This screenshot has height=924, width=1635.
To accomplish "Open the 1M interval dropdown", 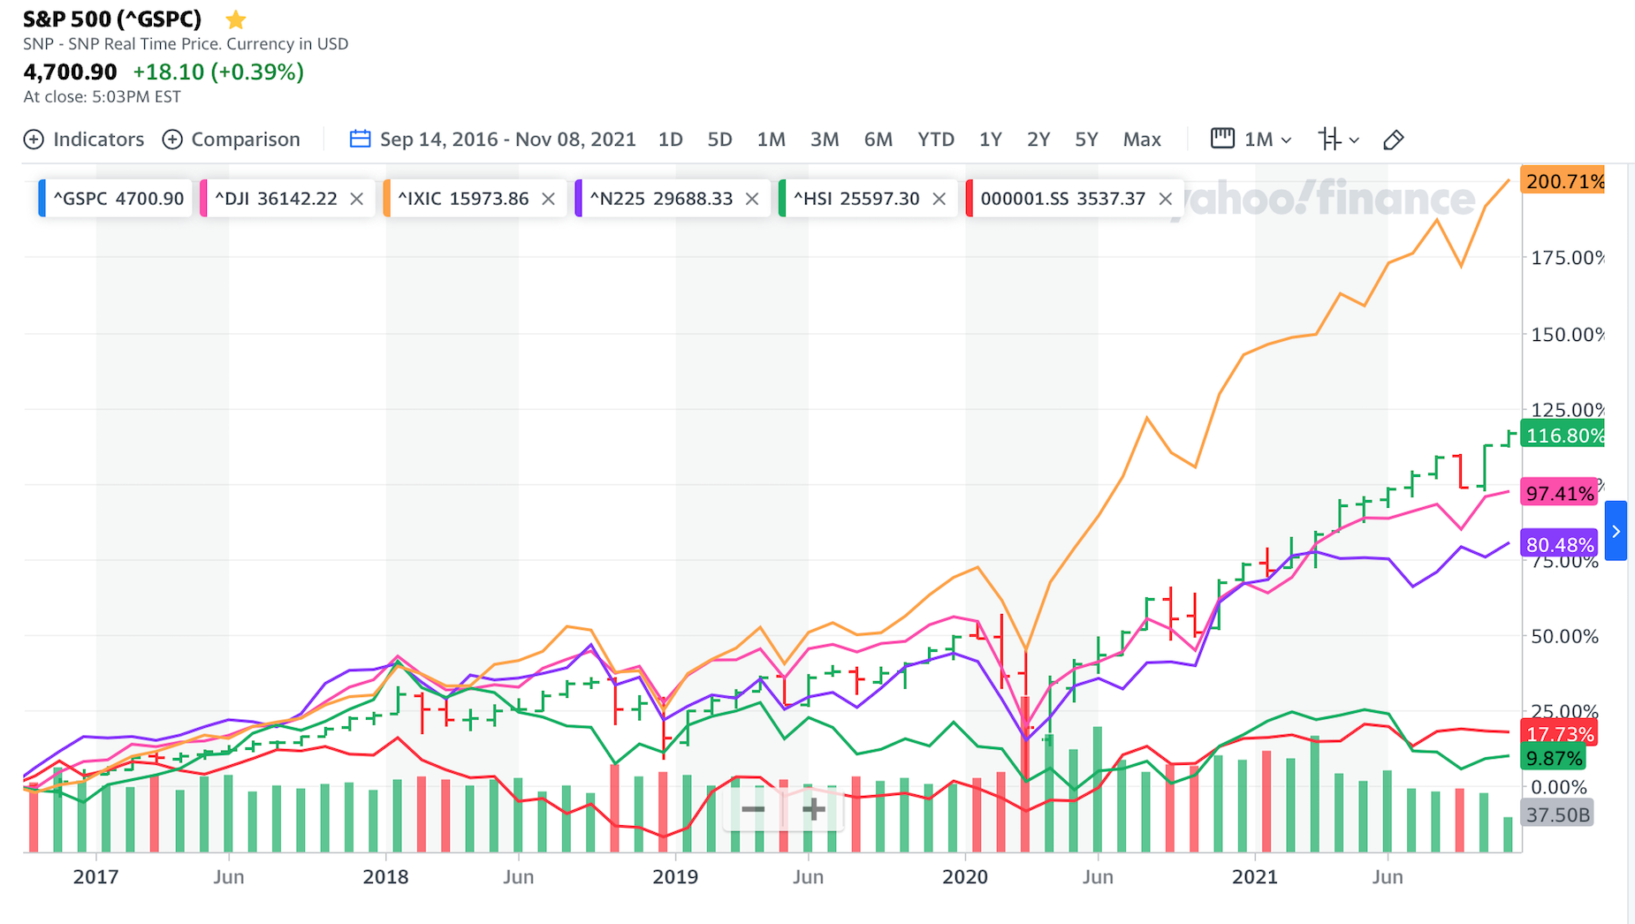I will pos(1268,140).
